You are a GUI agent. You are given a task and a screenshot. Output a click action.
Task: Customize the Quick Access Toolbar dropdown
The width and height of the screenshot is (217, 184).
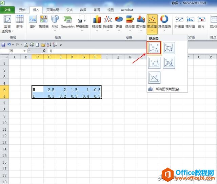click(x=61, y=45)
